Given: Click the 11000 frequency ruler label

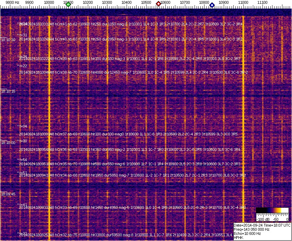Looking at the screenshot, I should 243,2.
